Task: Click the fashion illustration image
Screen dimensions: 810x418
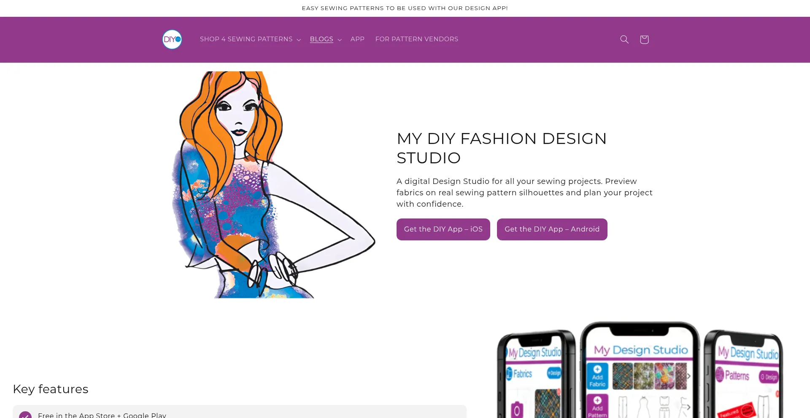Action: pyautogui.click(x=273, y=185)
